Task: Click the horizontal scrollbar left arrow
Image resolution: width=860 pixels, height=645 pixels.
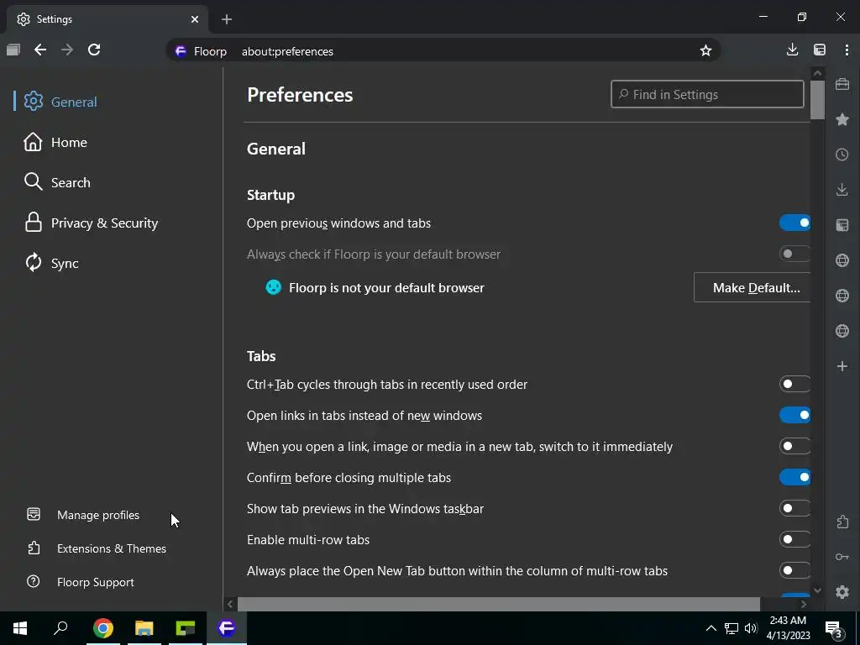Action: point(230,604)
